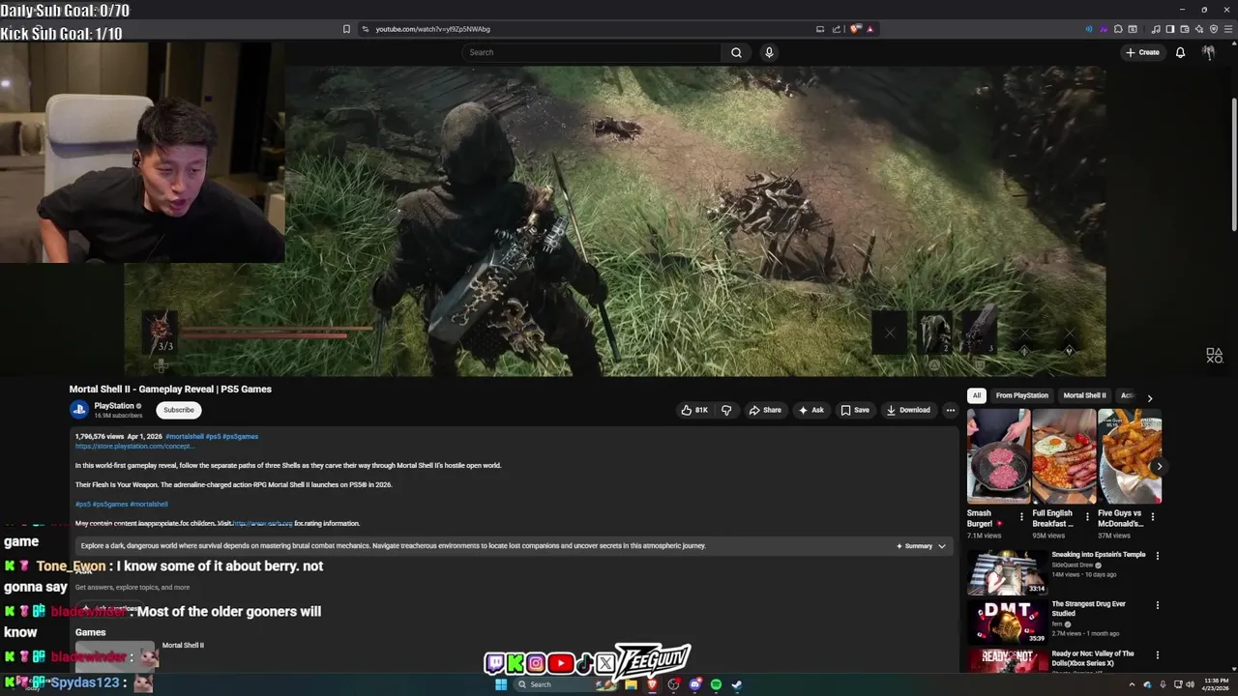This screenshot has height=696, width=1238.
Task: Open Five Guys vs McDonald's short
Action: click(1129, 456)
